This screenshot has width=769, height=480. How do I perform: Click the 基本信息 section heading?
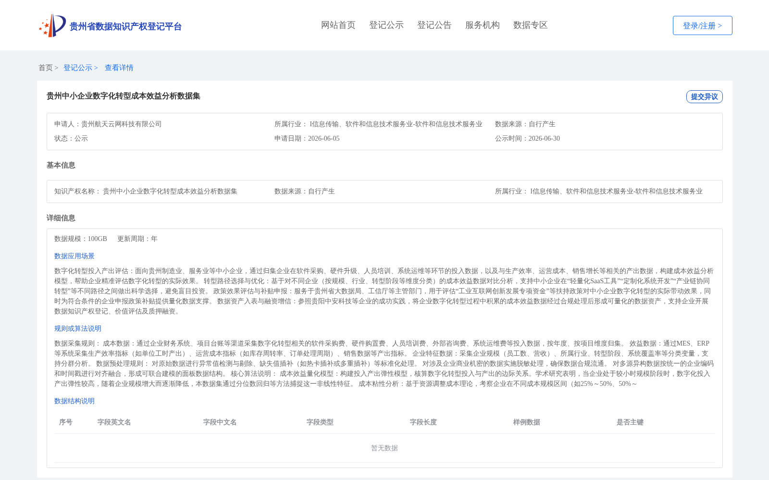tap(61, 165)
